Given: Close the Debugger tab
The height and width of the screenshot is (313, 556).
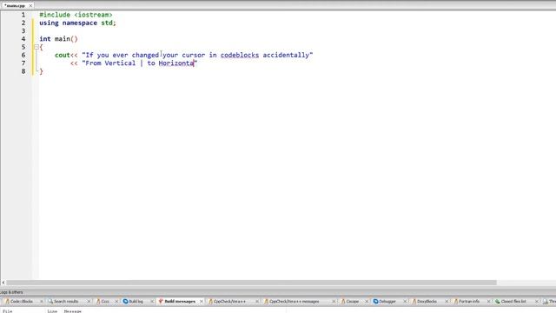Looking at the screenshot, I should coord(405,302).
